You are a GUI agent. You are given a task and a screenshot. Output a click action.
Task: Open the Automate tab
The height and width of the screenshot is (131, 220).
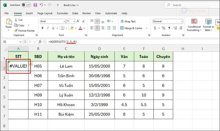click(111, 13)
